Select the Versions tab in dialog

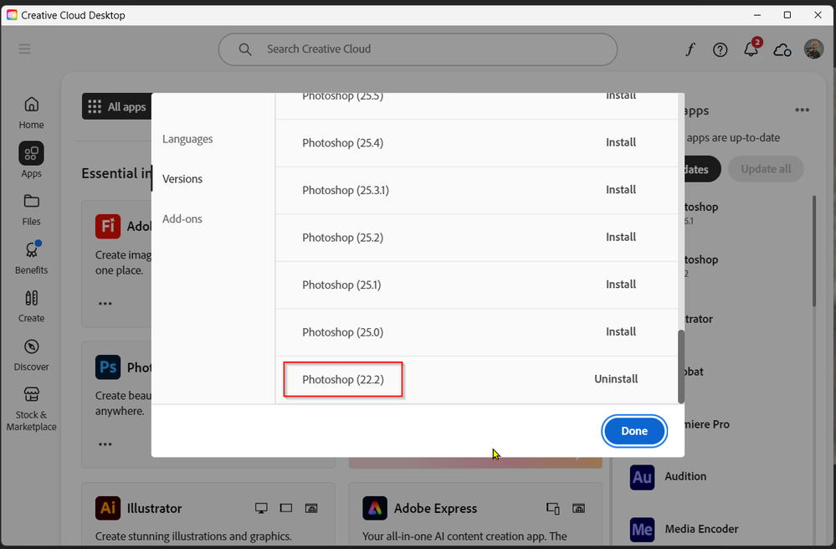(182, 179)
